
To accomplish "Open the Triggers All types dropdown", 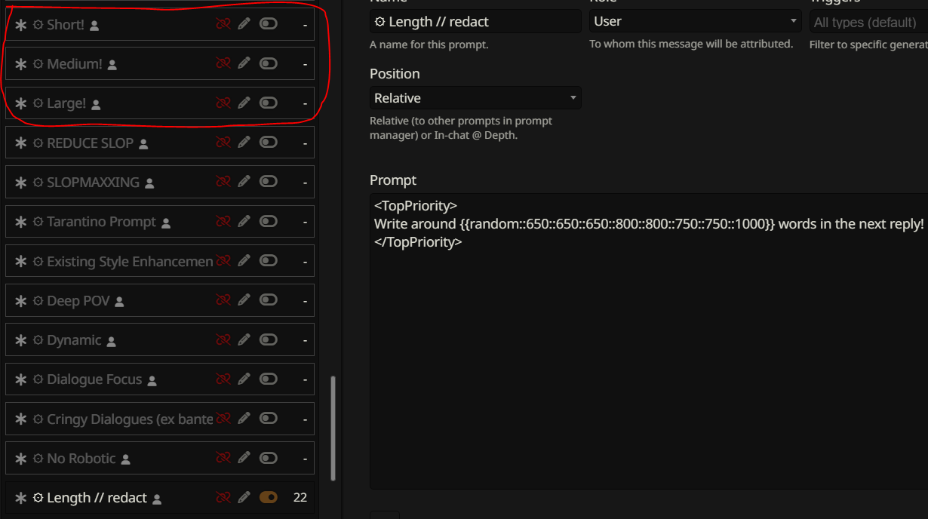I will (x=868, y=23).
